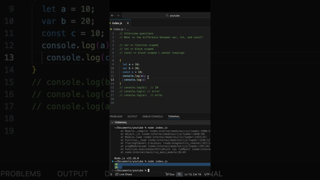Click the 'var b = 20;' code line
The height and width of the screenshot is (180, 320).
[131, 68]
